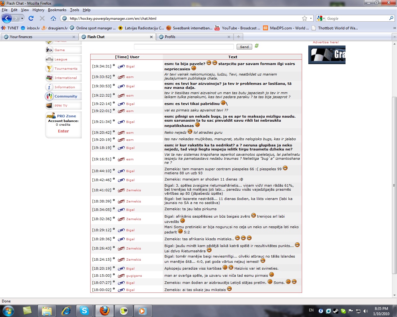Open the list all tabs dropdown
The image size is (397, 317).
[x=395, y=37]
